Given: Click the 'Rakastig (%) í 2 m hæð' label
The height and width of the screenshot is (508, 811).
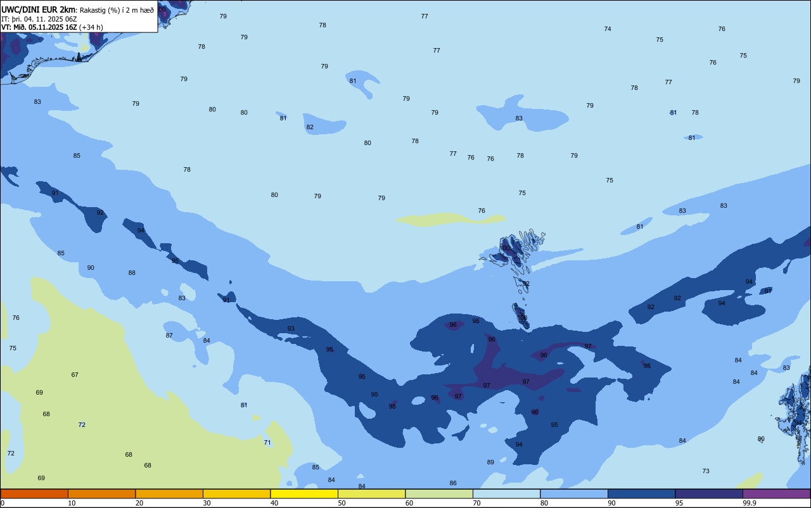Looking at the screenshot, I should 117,10.
